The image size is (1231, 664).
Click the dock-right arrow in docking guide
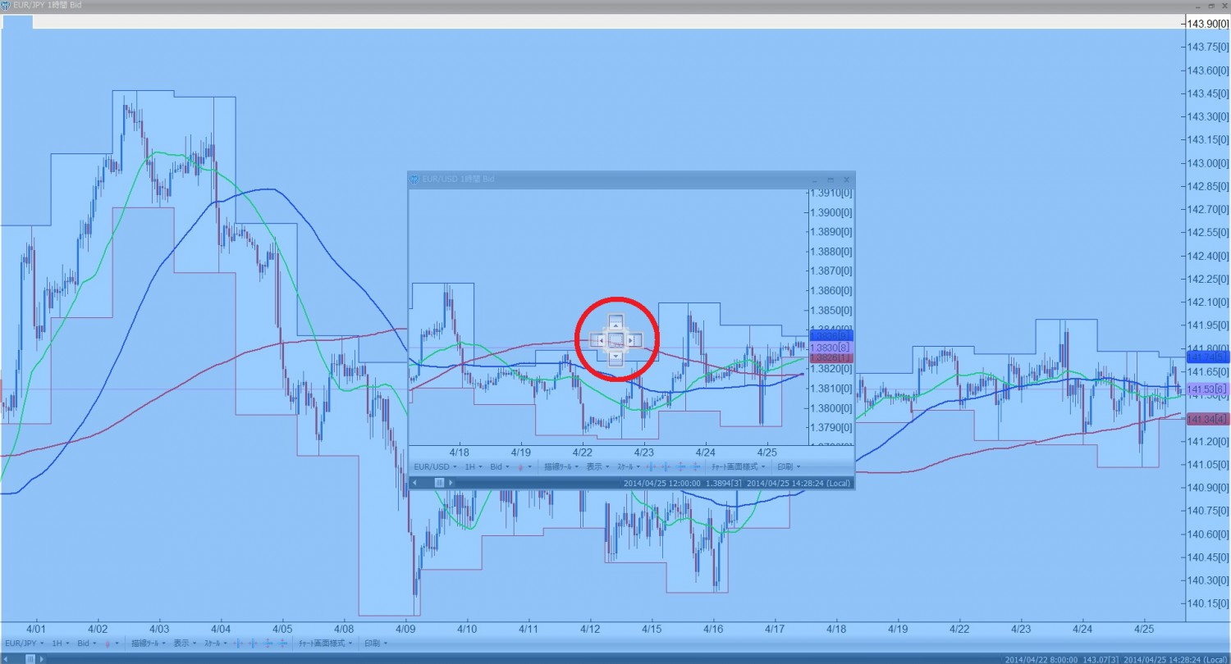coord(631,339)
